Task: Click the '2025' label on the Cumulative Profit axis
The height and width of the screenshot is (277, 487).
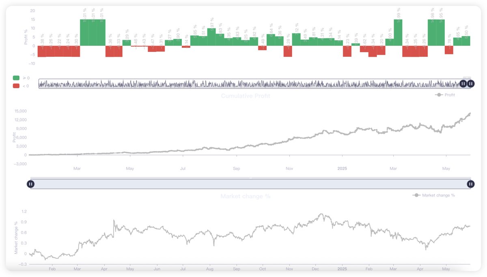Action: pyautogui.click(x=343, y=168)
